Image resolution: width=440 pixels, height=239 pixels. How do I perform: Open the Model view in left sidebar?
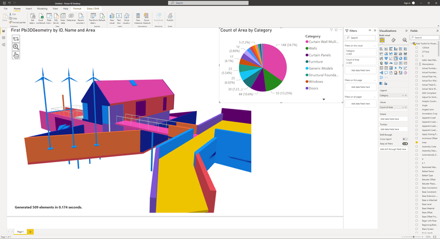coord(3,45)
